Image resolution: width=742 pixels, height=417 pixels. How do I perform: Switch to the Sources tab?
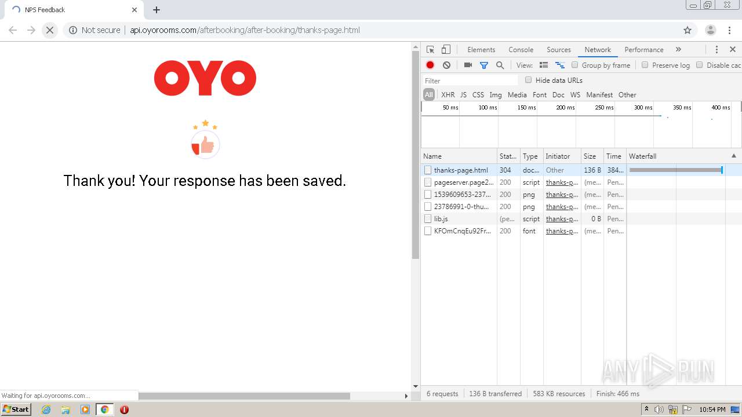[559, 50]
